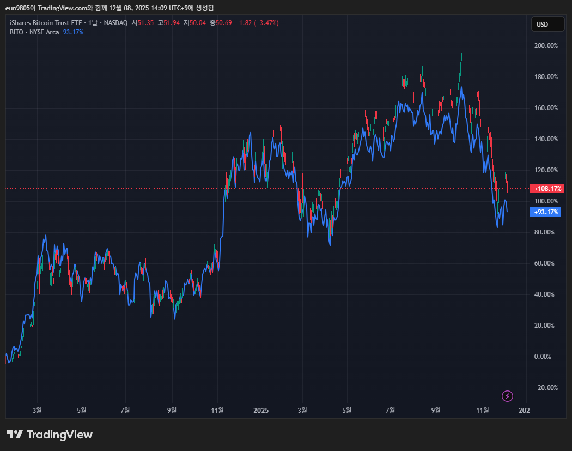This screenshot has width=572, height=451.
Task: Click the red +108.17% price label
Action: [x=547, y=189]
